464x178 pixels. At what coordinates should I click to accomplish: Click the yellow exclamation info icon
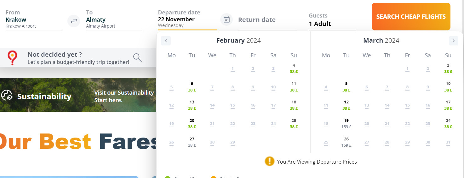tap(270, 161)
